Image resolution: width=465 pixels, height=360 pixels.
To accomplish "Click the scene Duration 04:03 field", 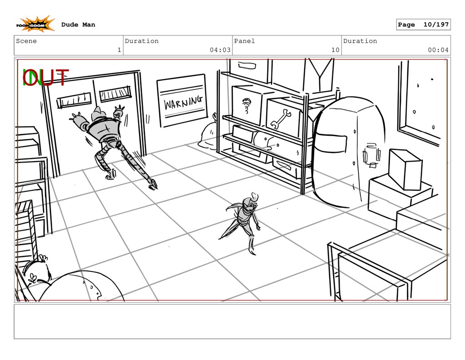I will 178,45.
